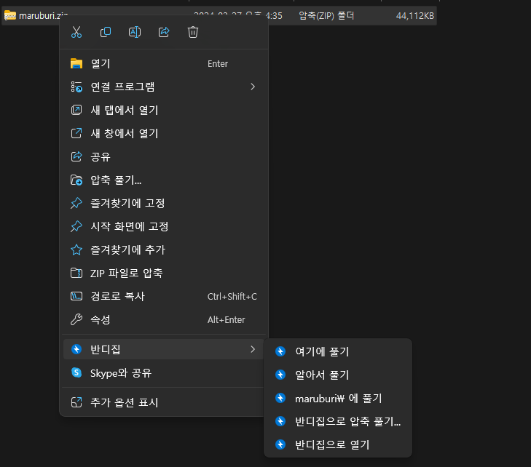Select Skype와 공유
This screenshot has height=467, width=531.
(x=164, y=373)
